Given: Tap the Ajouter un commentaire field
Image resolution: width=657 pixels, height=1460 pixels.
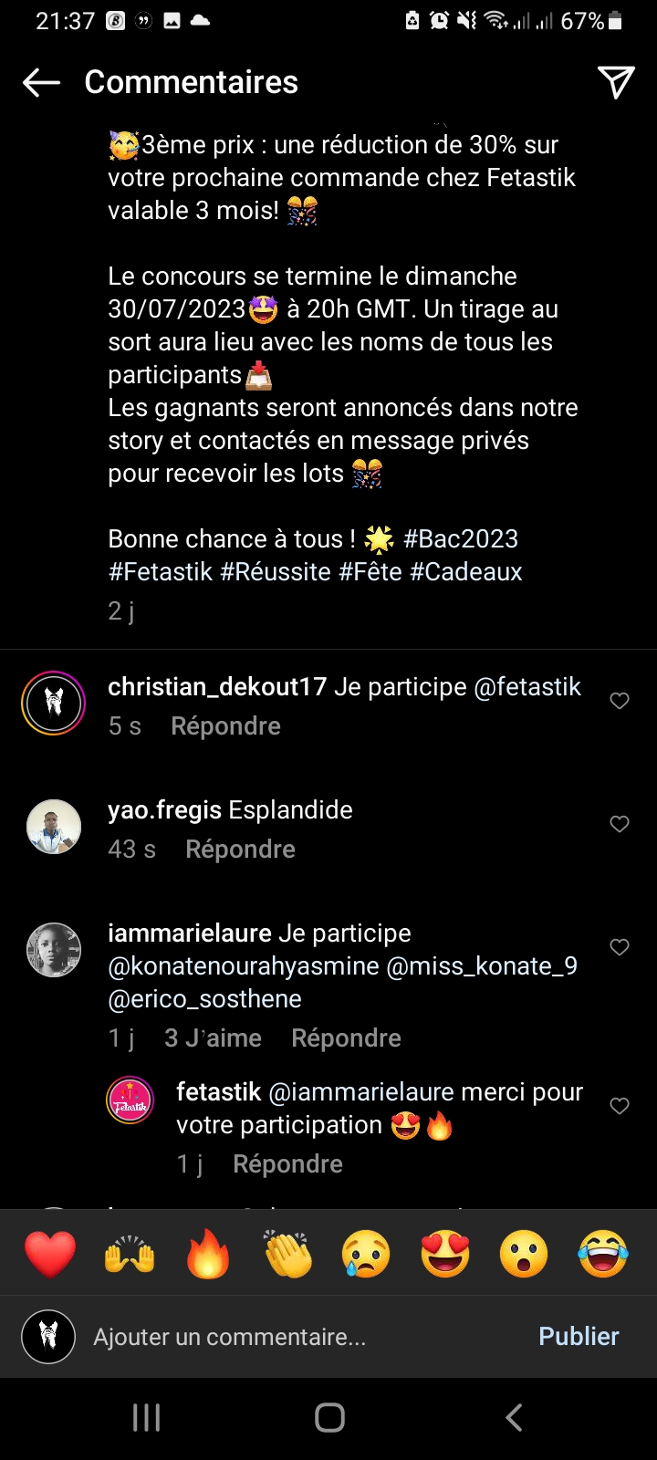Looking at the screenshot, I should tap(274, 1337).
